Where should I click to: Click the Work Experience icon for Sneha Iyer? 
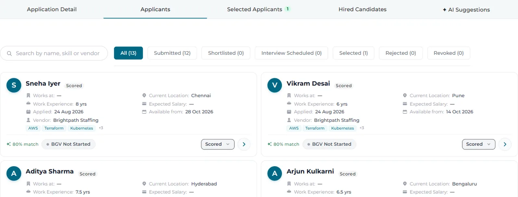(28, 104)
